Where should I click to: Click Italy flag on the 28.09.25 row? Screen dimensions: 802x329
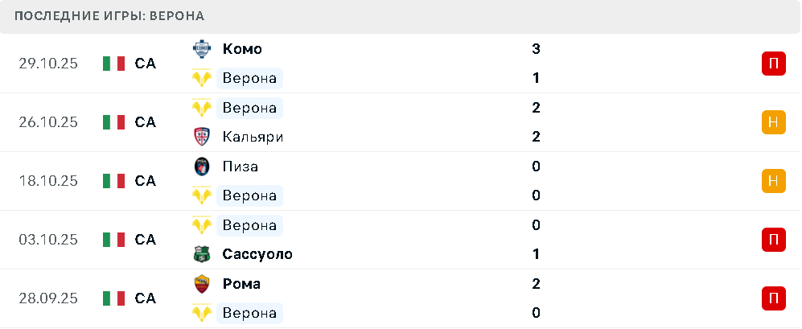[114, 298]
